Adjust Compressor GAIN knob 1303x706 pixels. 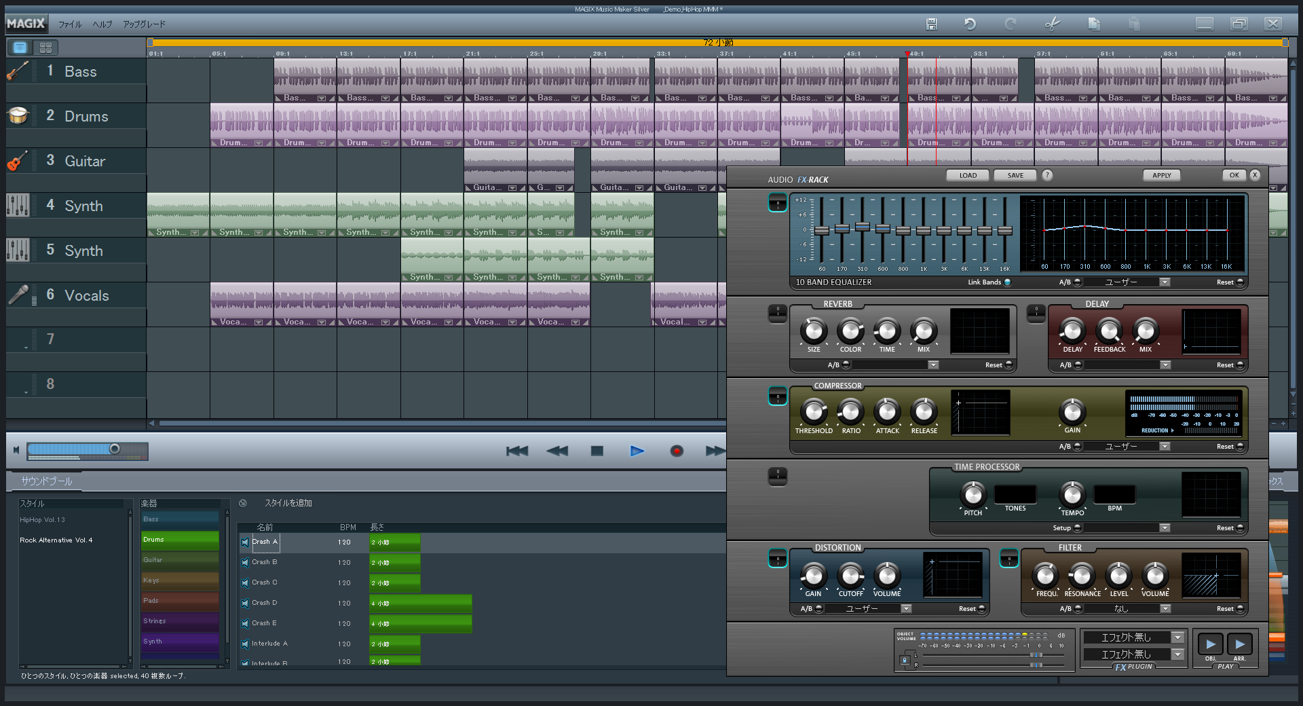tap(1072, 411)
